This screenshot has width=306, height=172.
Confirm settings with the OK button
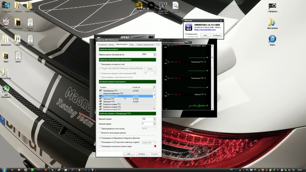129,154
